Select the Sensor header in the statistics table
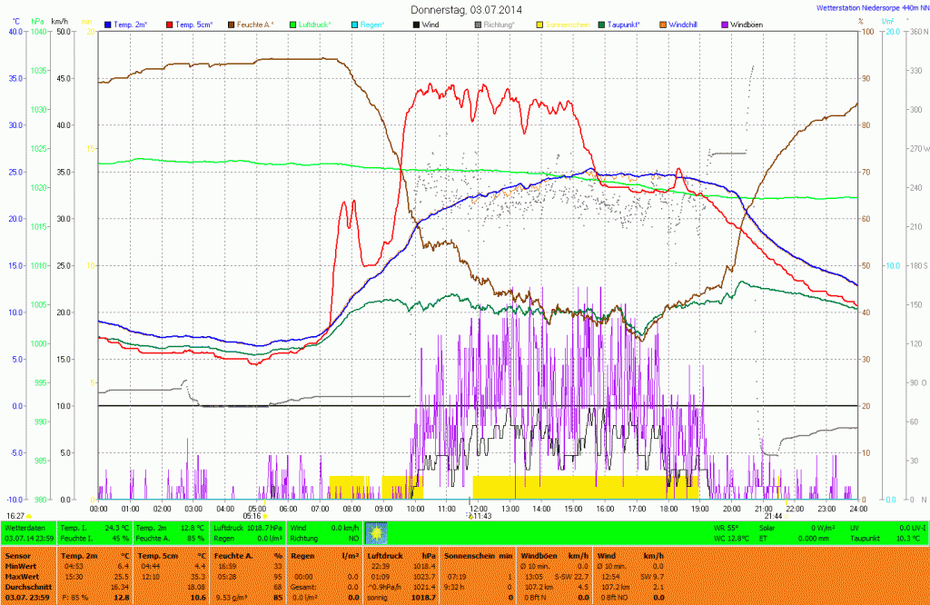This screenshot has height=605, width=930. pos(18,554)
